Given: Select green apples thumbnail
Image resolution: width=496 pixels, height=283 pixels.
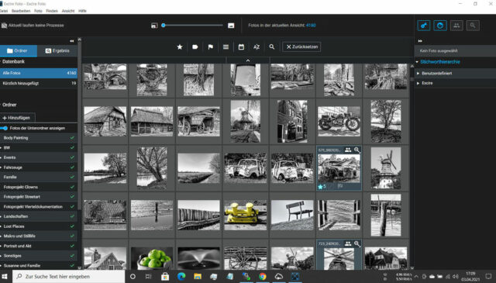Looking at the screenshot, I should click(x=152, y=258).
